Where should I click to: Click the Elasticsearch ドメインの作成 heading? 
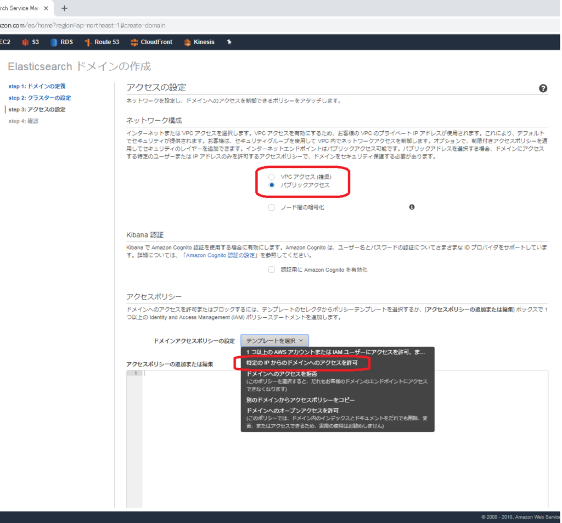pyautogui.click(x=79, y=66)
